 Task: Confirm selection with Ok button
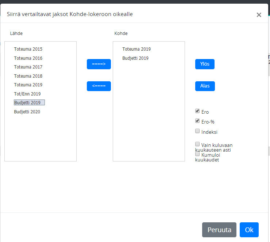point(249,230)
